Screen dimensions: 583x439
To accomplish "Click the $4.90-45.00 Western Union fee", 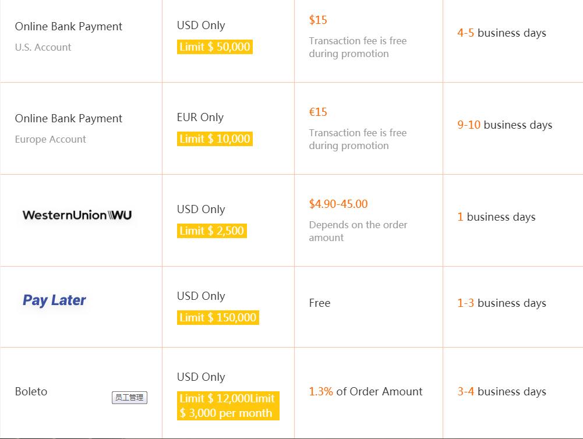I will coord(338,204).
